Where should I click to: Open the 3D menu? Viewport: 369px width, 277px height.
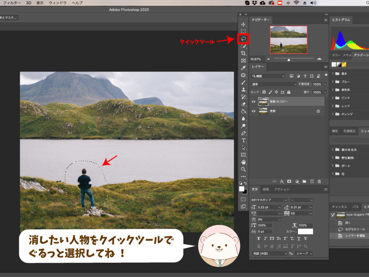[x=29, y=3]
